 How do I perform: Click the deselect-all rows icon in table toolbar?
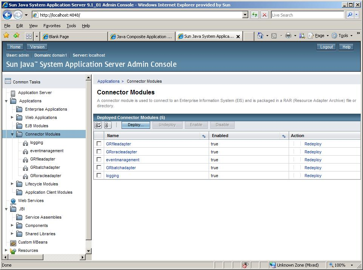(x=108, y=125)
